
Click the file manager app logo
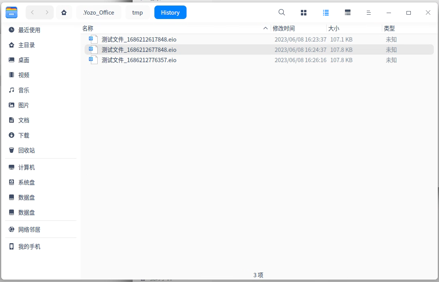click(12, 13)
